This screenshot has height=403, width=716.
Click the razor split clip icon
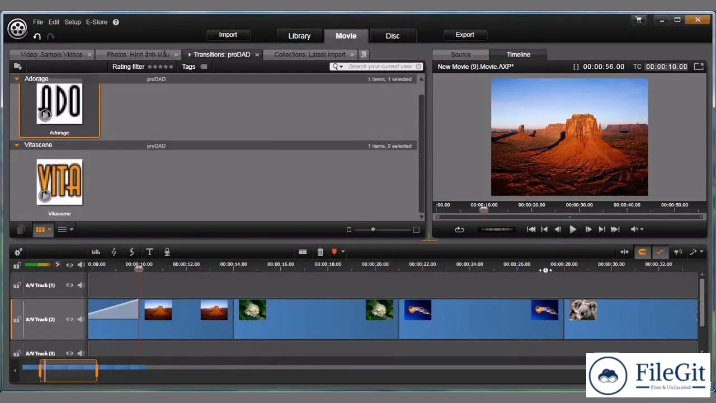pyautogui.click(x=303, y=252)
